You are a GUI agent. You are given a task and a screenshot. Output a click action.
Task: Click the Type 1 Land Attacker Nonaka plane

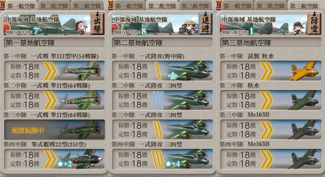point(188,71)
